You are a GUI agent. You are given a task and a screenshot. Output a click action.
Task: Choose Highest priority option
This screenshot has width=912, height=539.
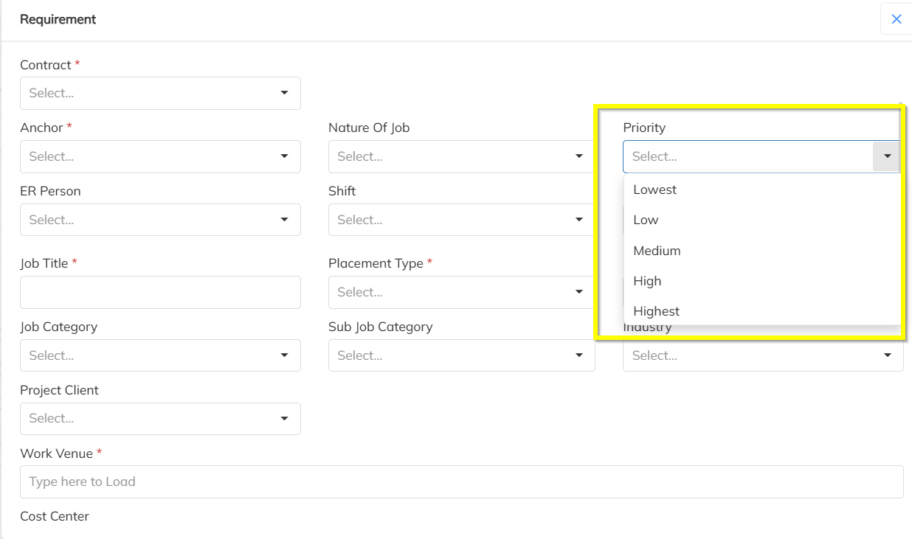657,311
